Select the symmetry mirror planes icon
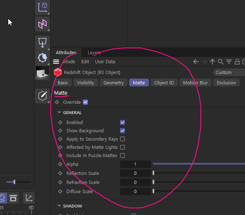Image resolution: width=245 pixels, height=215 pixels. 42,24
